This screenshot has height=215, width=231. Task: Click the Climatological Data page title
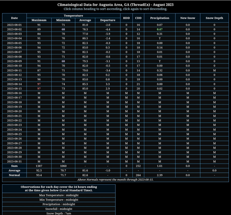[116, 5]
